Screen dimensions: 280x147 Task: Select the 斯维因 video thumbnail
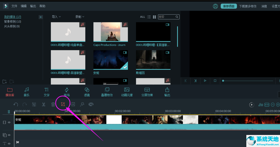coord(153,60)
